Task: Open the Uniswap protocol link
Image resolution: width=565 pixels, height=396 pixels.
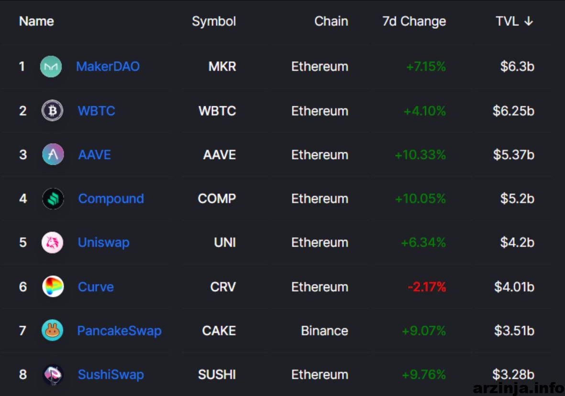Action: coord(103,243)
